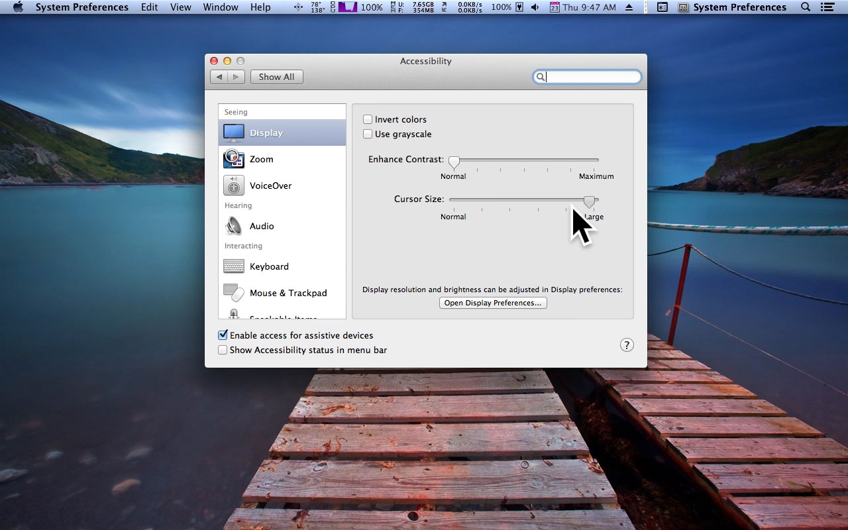
Task: Click the CPU usage graph in menu bar
Action: pos(348,7)
